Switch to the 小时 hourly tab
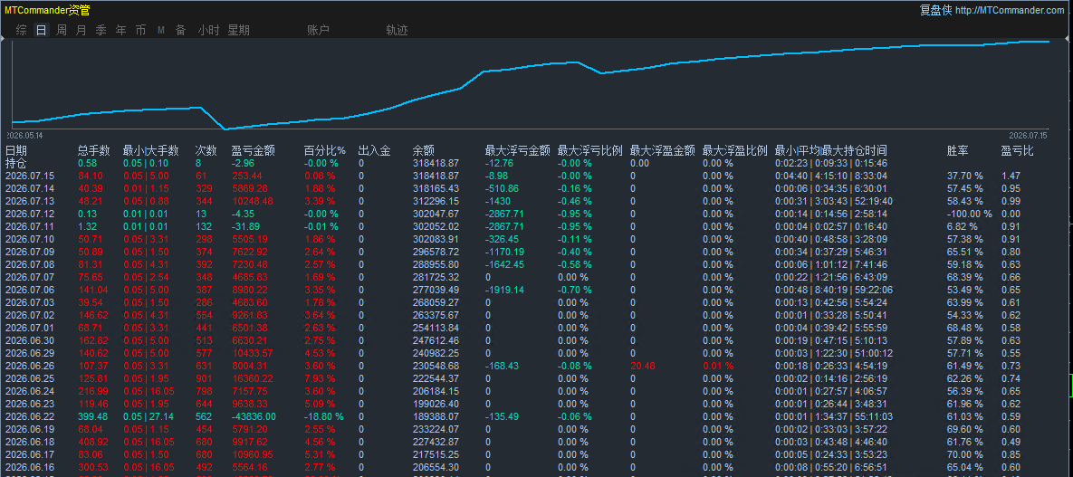Image resolution: width=1073 pixels, height=477 pixels. [x=209, y=30]
